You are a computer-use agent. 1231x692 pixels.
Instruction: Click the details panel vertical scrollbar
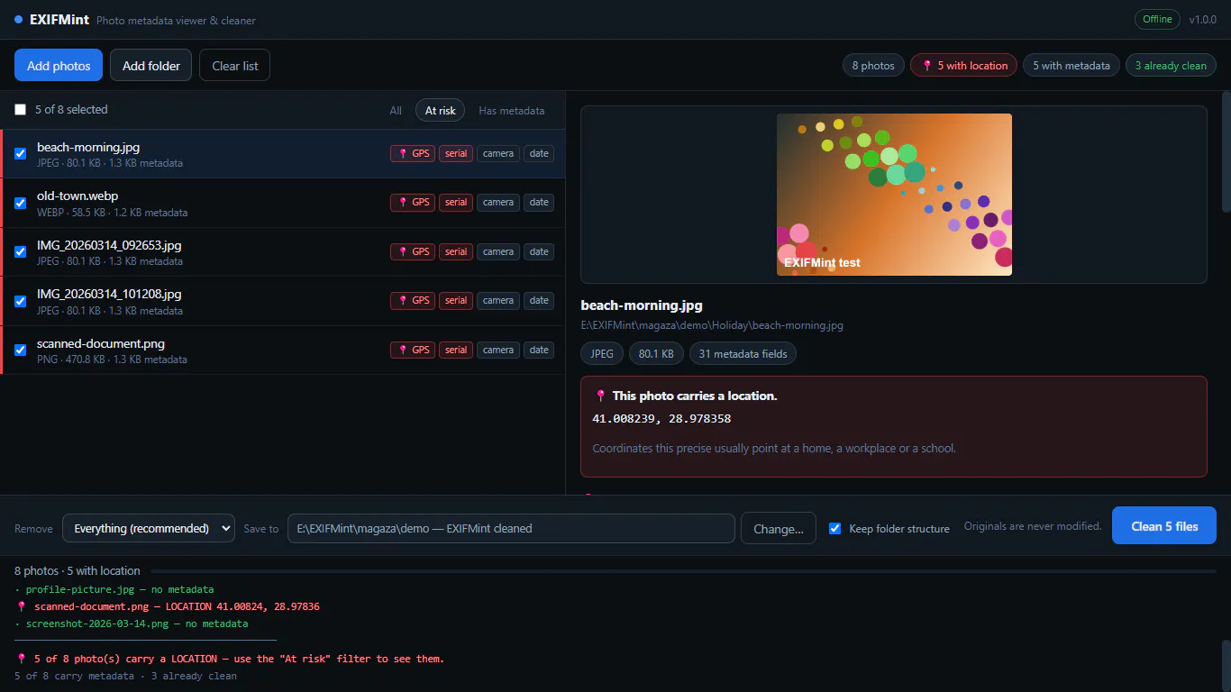pos(1226,151)
